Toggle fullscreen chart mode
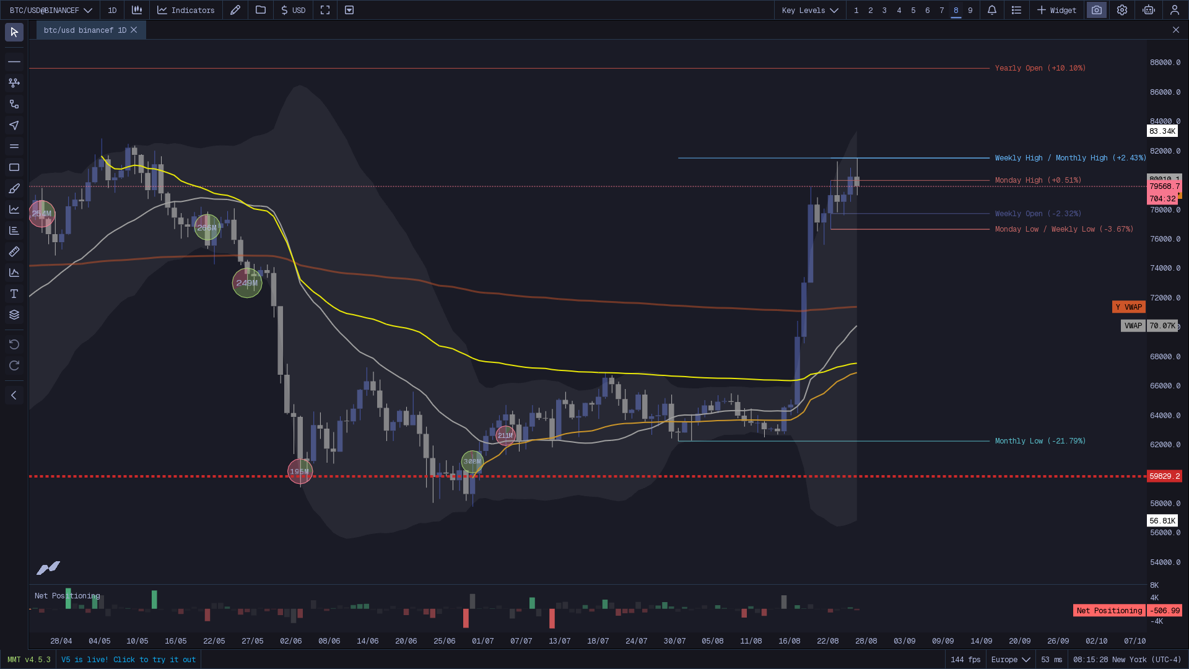The height and width of the screenshot is (669, 1189). 325,10
